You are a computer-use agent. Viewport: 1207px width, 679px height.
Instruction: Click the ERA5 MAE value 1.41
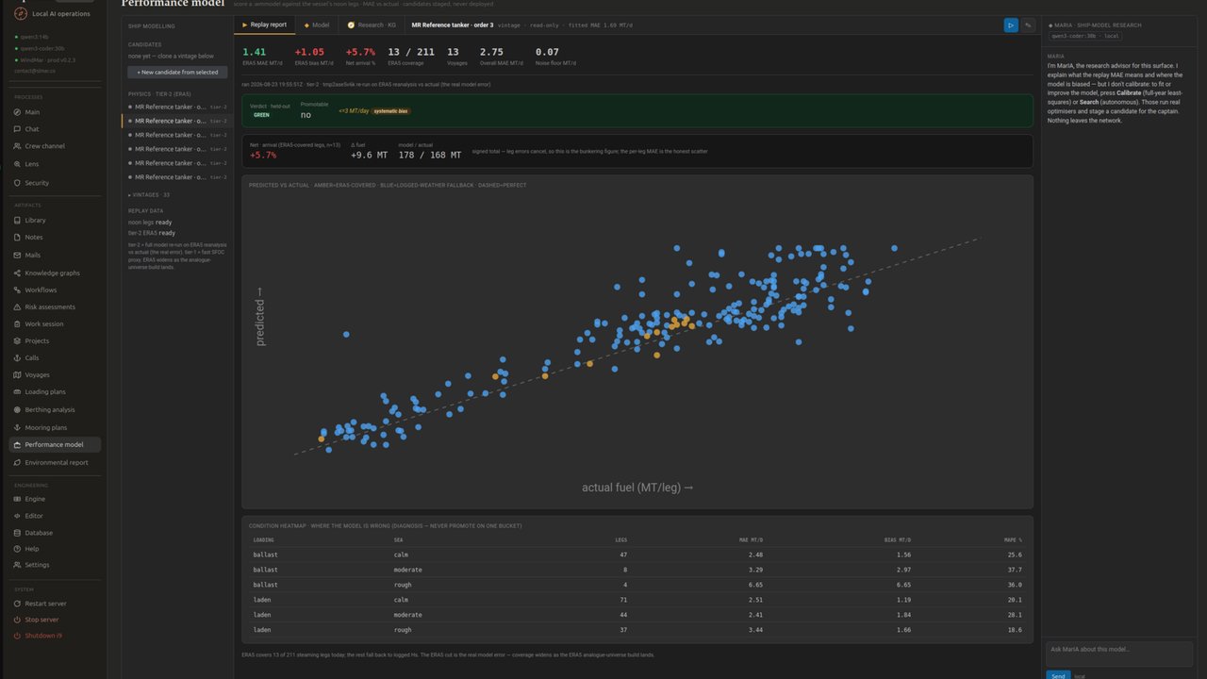(x=254, y=53)
